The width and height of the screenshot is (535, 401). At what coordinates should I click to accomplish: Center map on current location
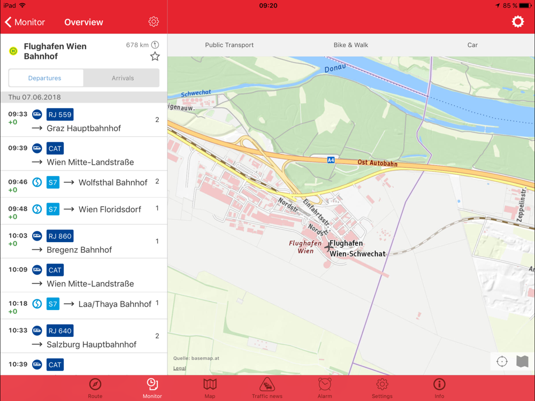point(502,361)
